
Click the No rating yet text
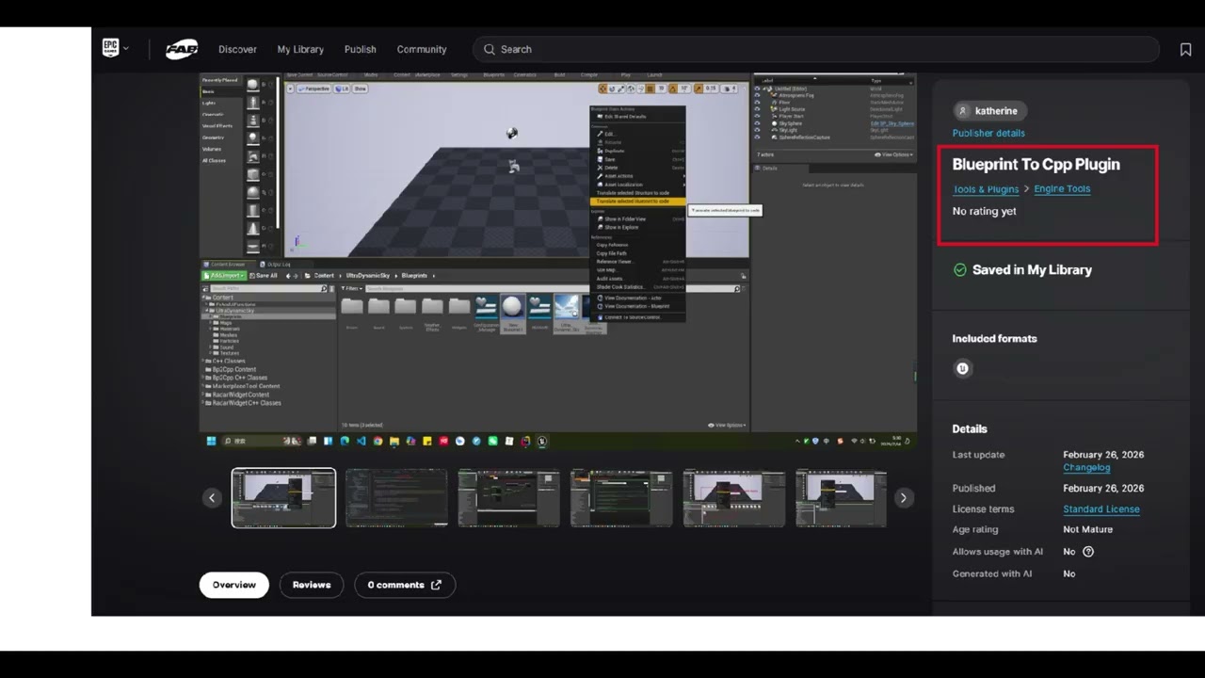984,211
